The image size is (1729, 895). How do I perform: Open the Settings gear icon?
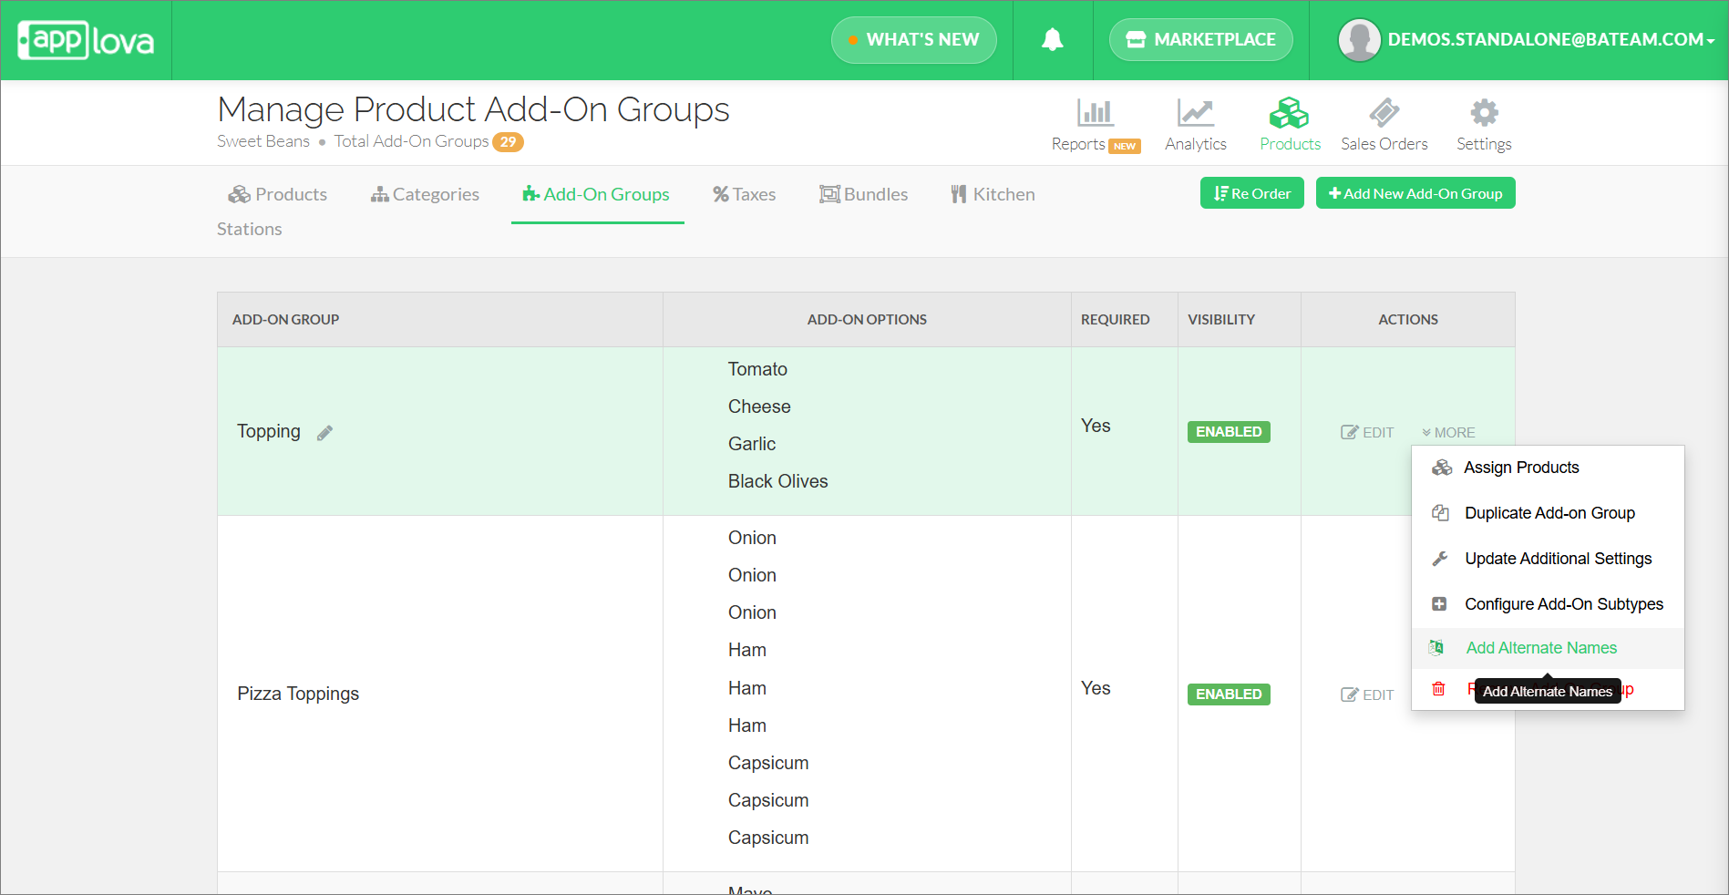click(x=1484, y=113)
